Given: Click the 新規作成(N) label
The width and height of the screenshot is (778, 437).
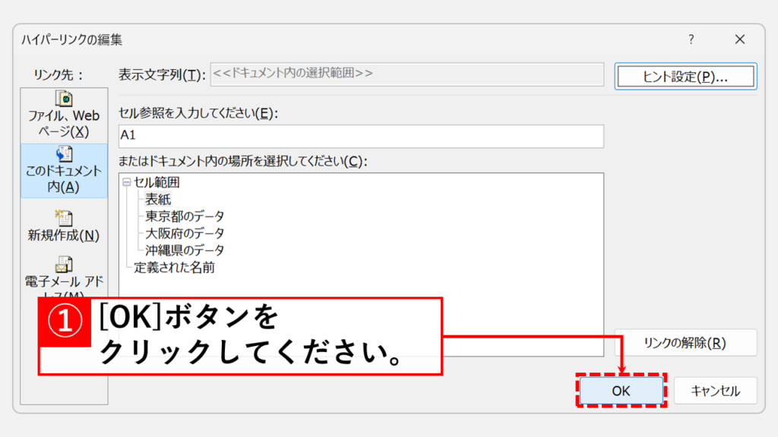Looking at the screenshot, I should pyautogui.click(x=64, y=235).
